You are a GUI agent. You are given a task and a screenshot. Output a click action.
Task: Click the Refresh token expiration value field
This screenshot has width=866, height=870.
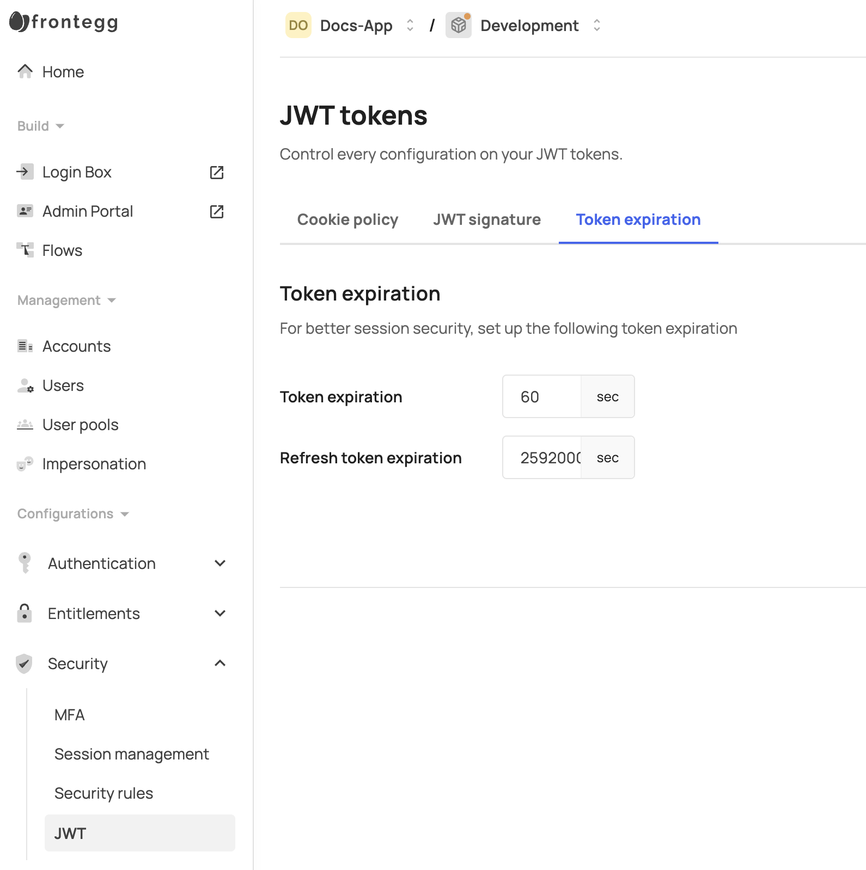tap(542, 457)
